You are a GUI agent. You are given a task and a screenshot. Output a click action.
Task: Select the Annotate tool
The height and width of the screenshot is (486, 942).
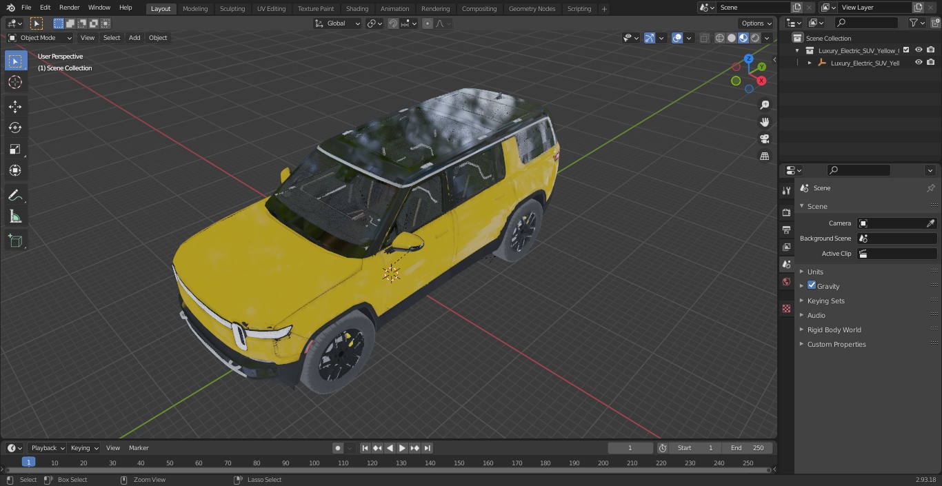(15, 196)
